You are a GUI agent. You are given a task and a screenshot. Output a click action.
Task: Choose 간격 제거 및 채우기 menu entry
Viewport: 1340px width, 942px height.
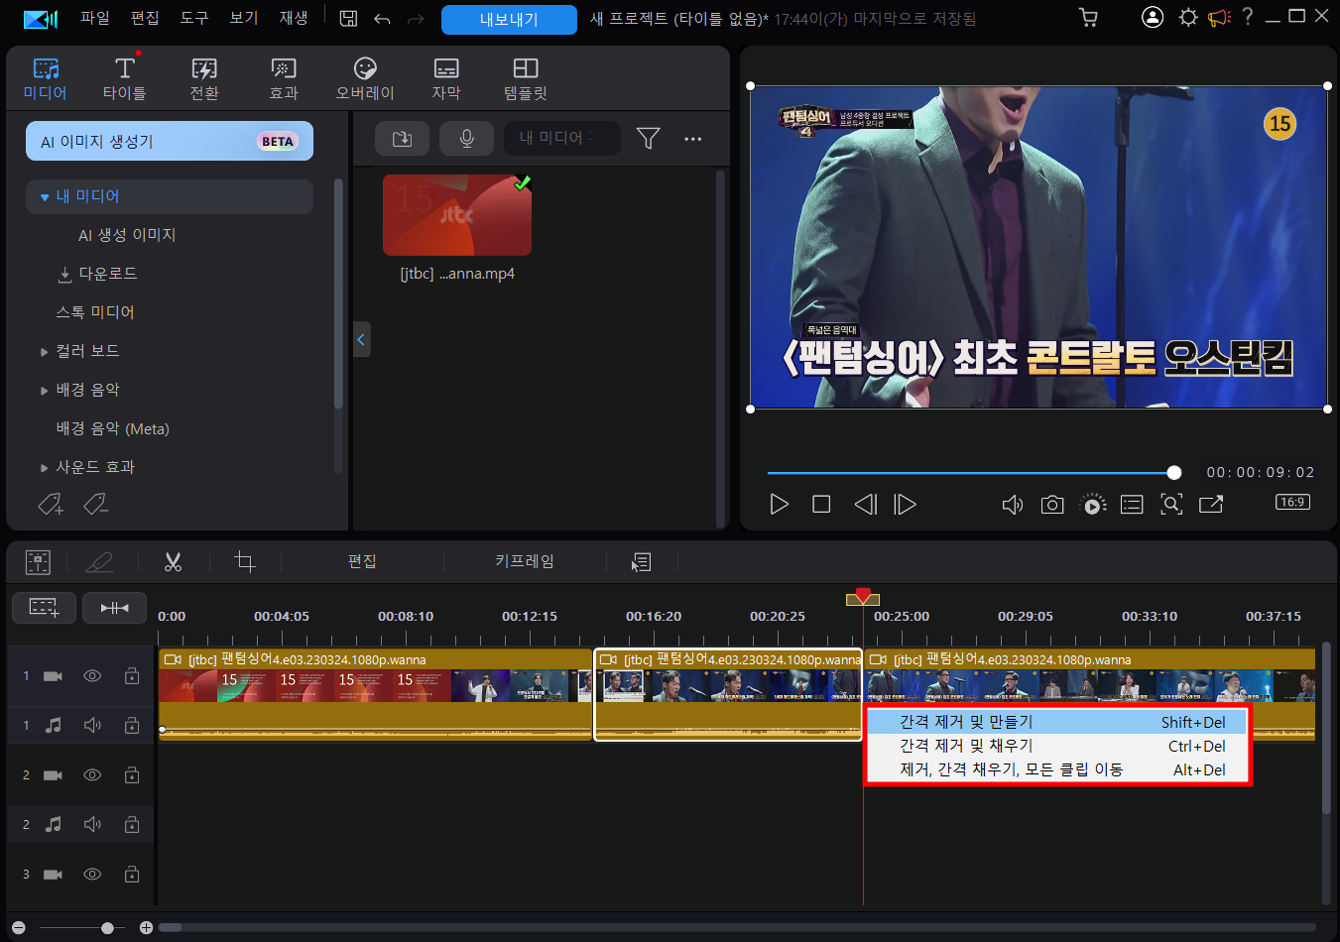[x=1057, y=746]
